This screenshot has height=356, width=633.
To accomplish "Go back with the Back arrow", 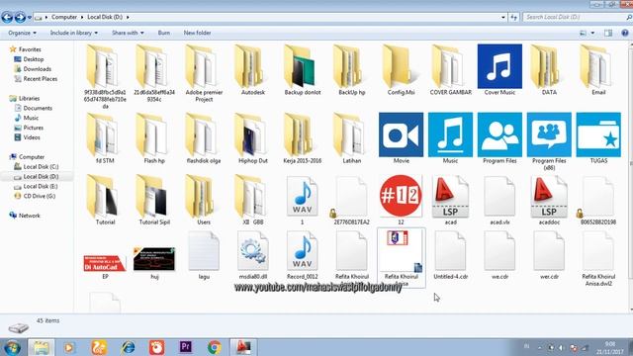I will point(7,17).
